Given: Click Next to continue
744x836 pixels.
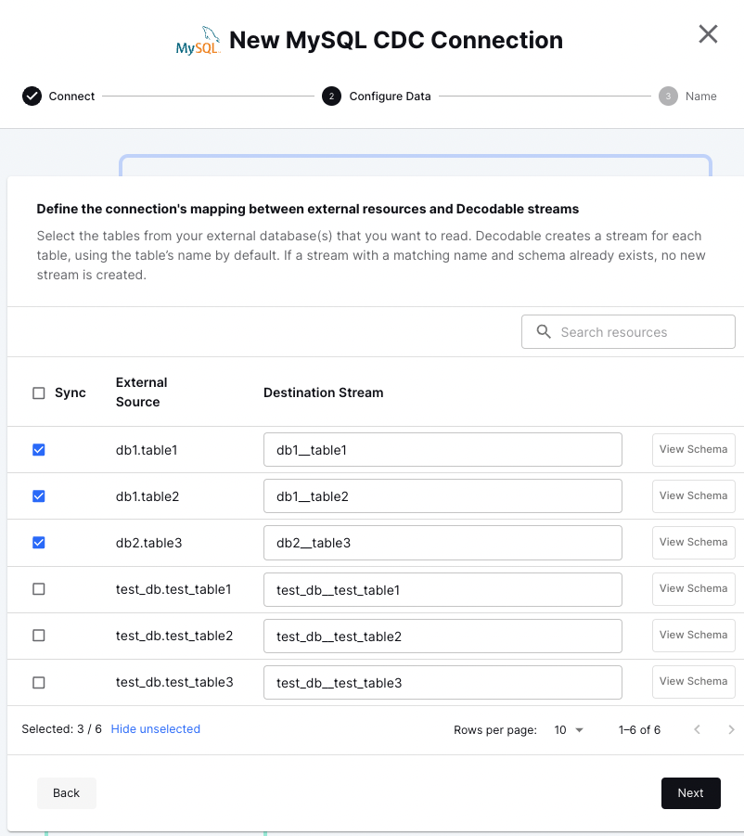Looking at the screenshot, I should tap(690, 793).
